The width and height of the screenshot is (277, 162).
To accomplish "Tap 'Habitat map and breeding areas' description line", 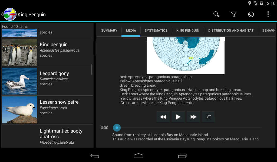I will [180, 90].
